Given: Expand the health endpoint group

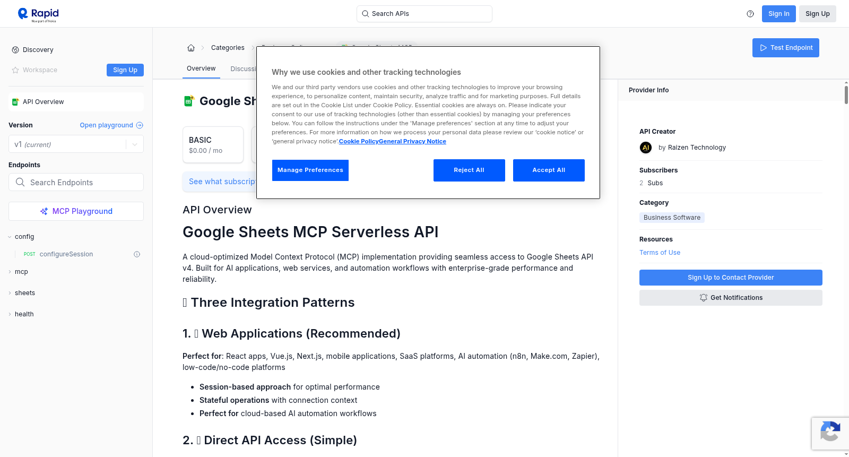Looking at the screenshot, I should click(21, 314).
